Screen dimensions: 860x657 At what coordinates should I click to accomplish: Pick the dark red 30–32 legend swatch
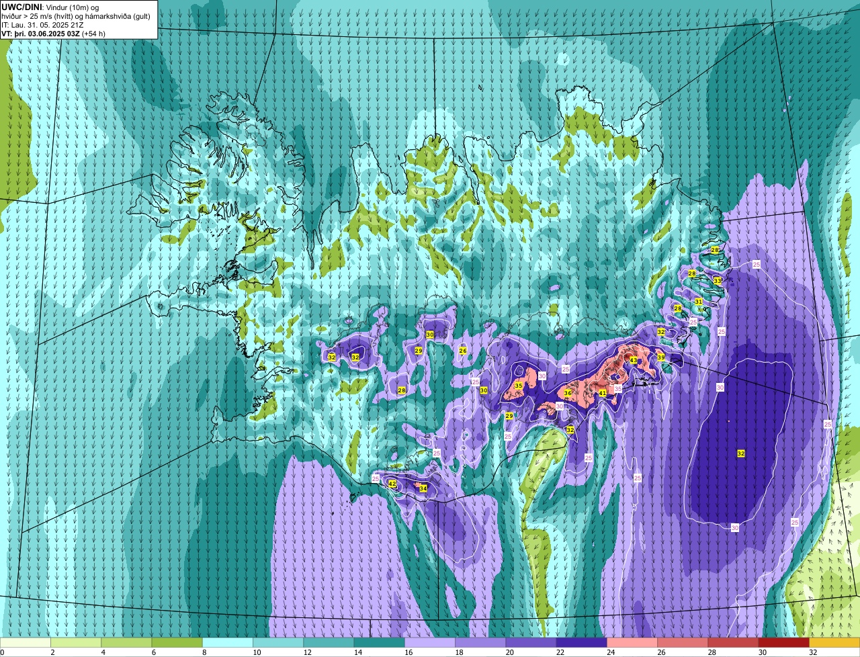coord(783,643)
